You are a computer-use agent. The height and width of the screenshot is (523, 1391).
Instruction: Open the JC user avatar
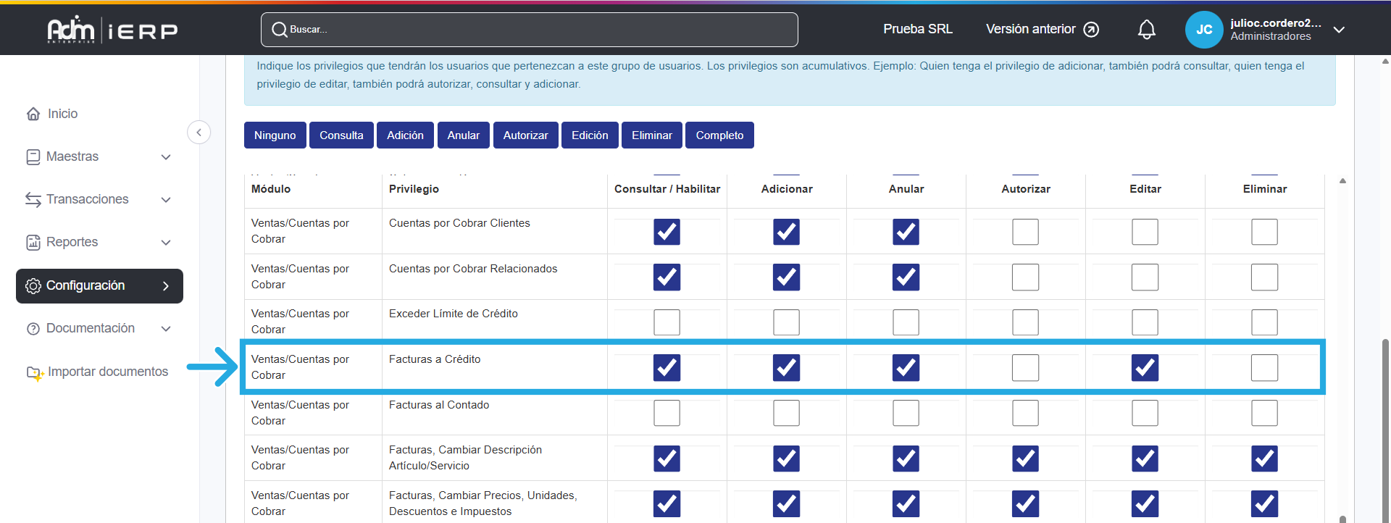pos(1203,30)
